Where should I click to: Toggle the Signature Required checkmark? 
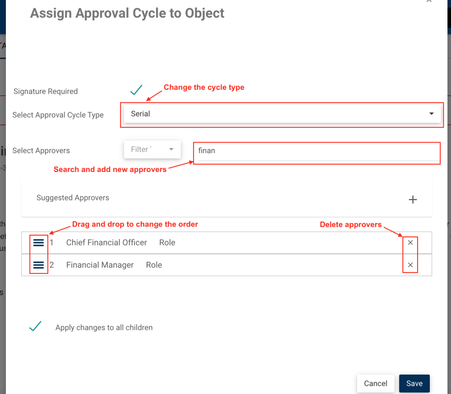136,90
